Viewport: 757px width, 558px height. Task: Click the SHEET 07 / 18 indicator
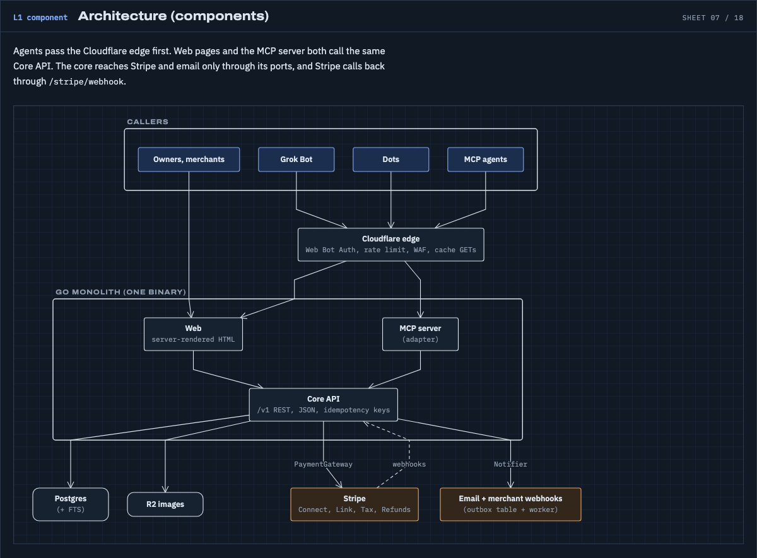click(713, 18)
